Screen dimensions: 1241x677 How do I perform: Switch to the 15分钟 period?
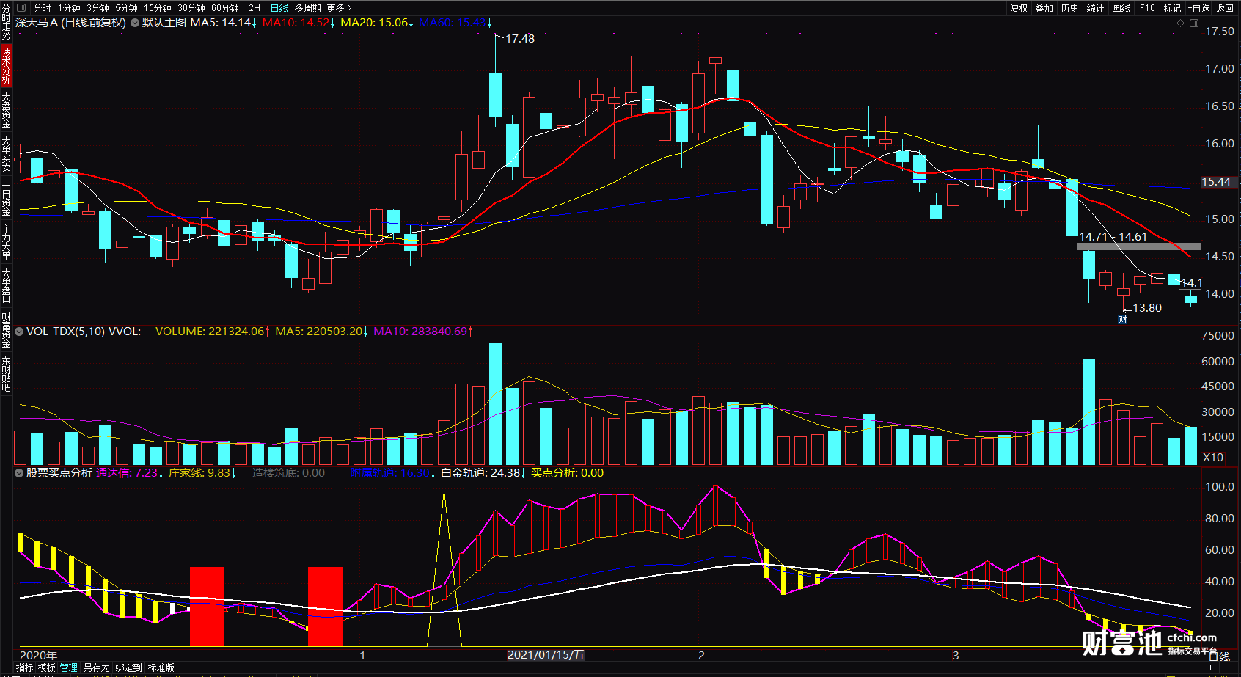coord(158,8)
